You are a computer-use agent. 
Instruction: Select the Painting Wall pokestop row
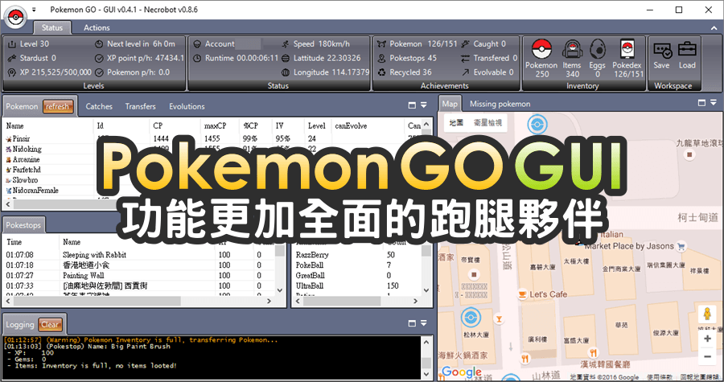coord(139,275)
